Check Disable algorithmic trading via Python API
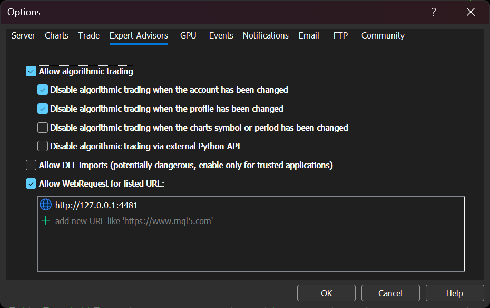The width and height of the screenshot is (490, 308). [x=43, y=146]
